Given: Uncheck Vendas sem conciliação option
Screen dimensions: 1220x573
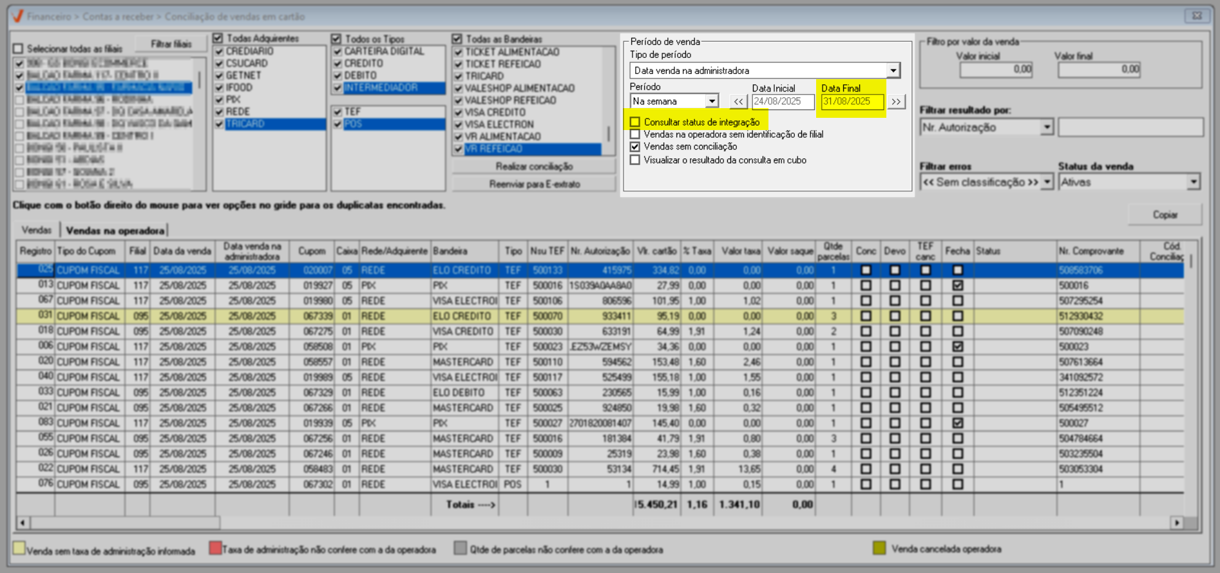Looking at the screenshot, I should (635, 147).
